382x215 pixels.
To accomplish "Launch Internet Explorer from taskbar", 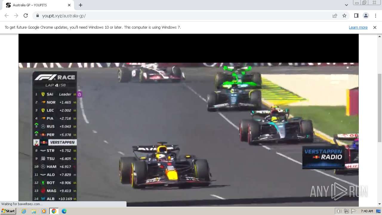I will point(24,211).
